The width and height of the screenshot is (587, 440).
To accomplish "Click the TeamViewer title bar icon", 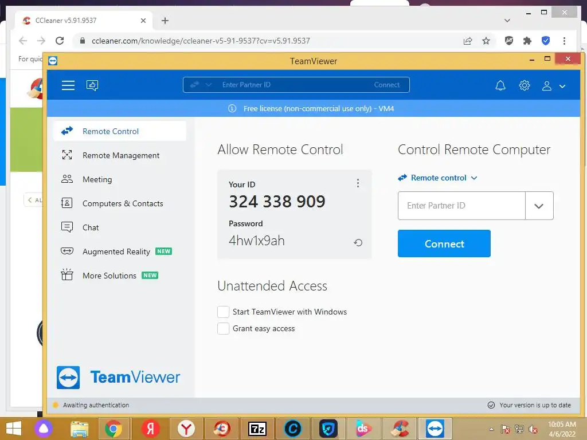I will tap(53, 61).
